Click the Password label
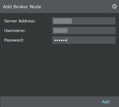The image size is (119, 107). click(x=14, y=40)
